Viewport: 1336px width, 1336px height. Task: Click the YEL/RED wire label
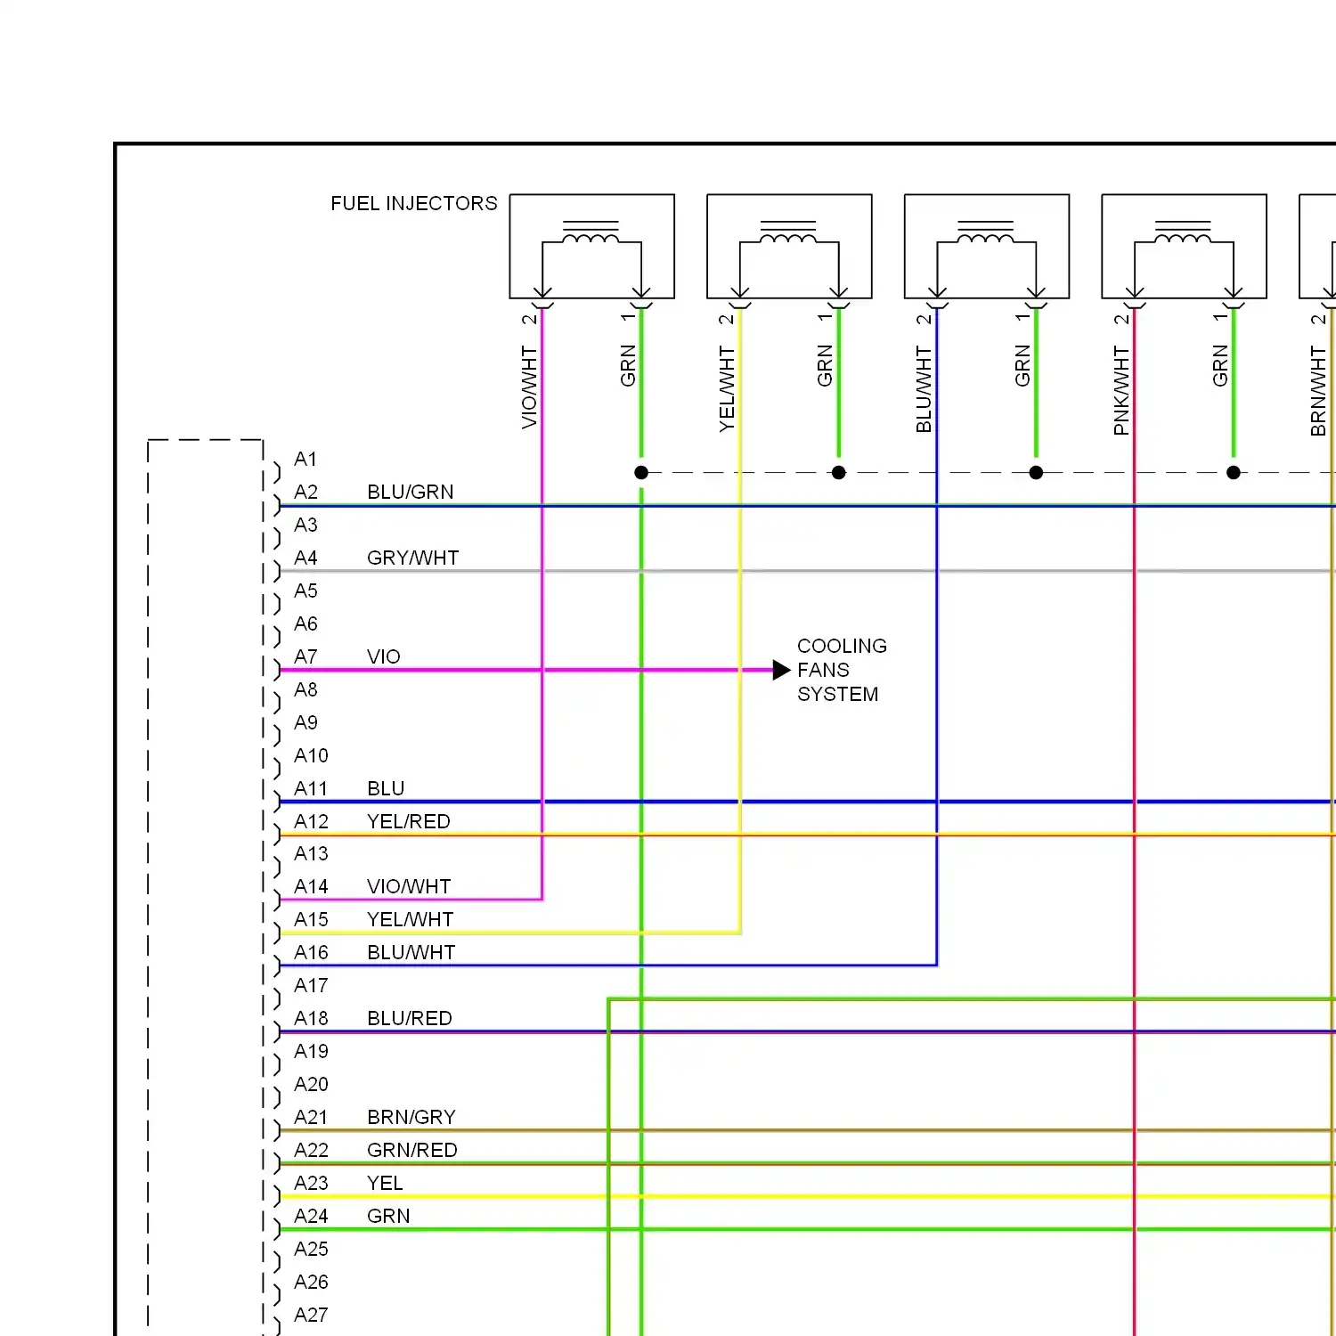pyautogui.click(x=409, y=822)
